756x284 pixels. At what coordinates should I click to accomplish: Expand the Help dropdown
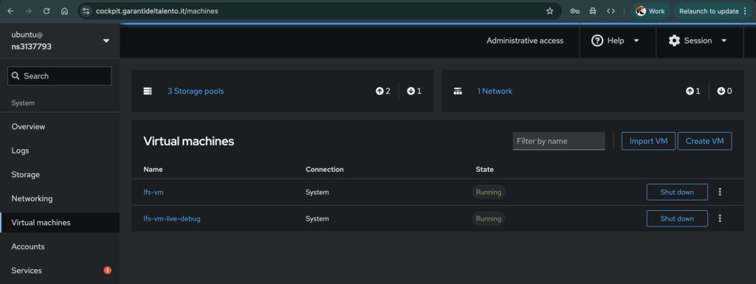pyautogui.click(x=616, y=41)
